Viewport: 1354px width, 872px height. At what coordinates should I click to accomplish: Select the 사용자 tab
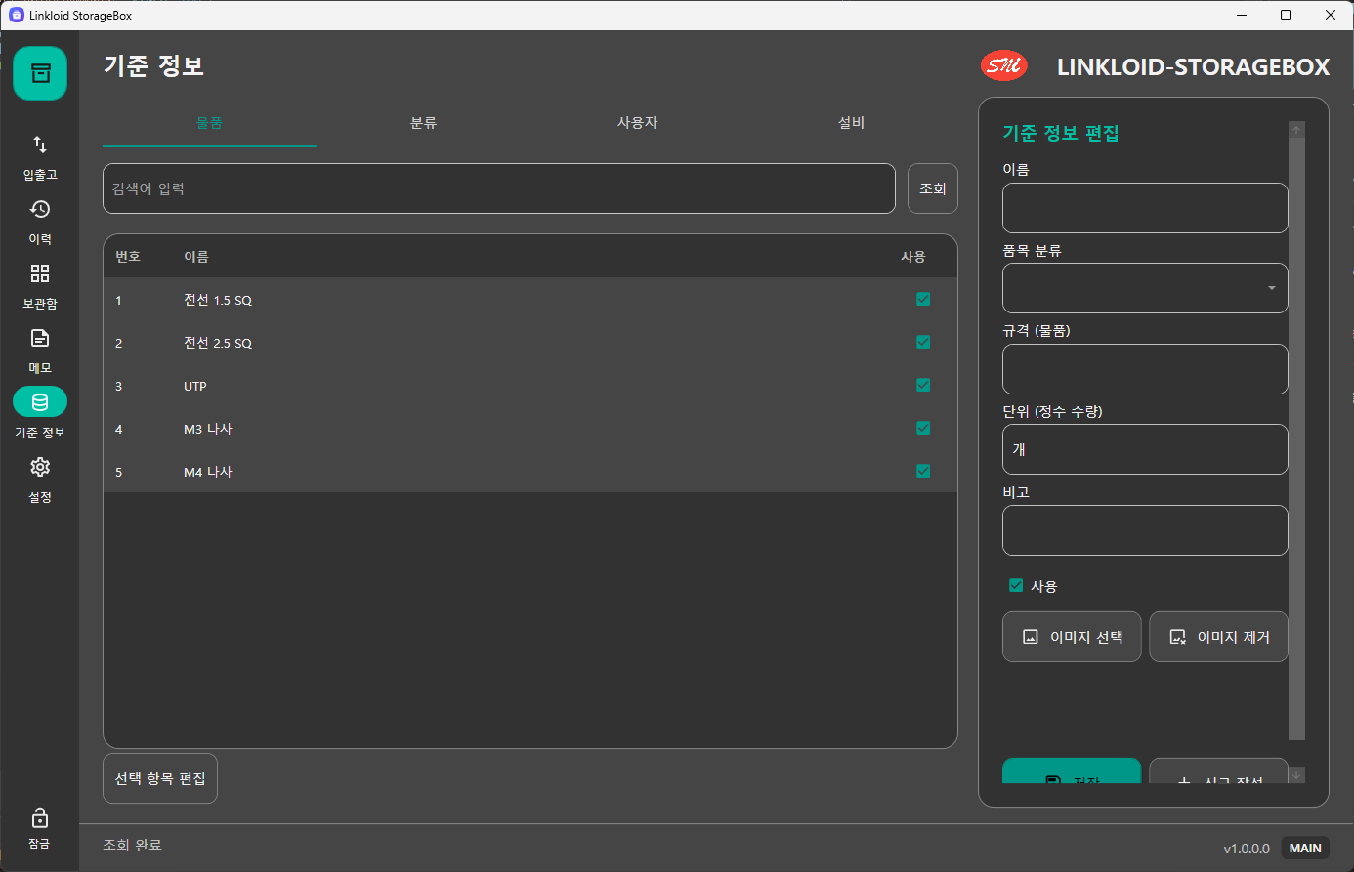637,123
